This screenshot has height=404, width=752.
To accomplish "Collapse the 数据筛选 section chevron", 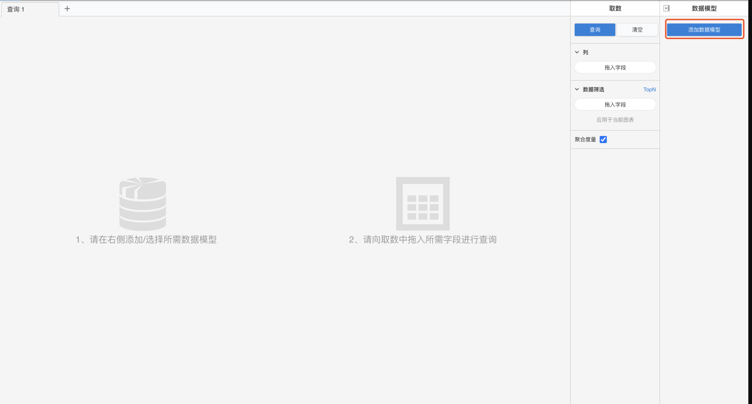I will pos(577,89).
